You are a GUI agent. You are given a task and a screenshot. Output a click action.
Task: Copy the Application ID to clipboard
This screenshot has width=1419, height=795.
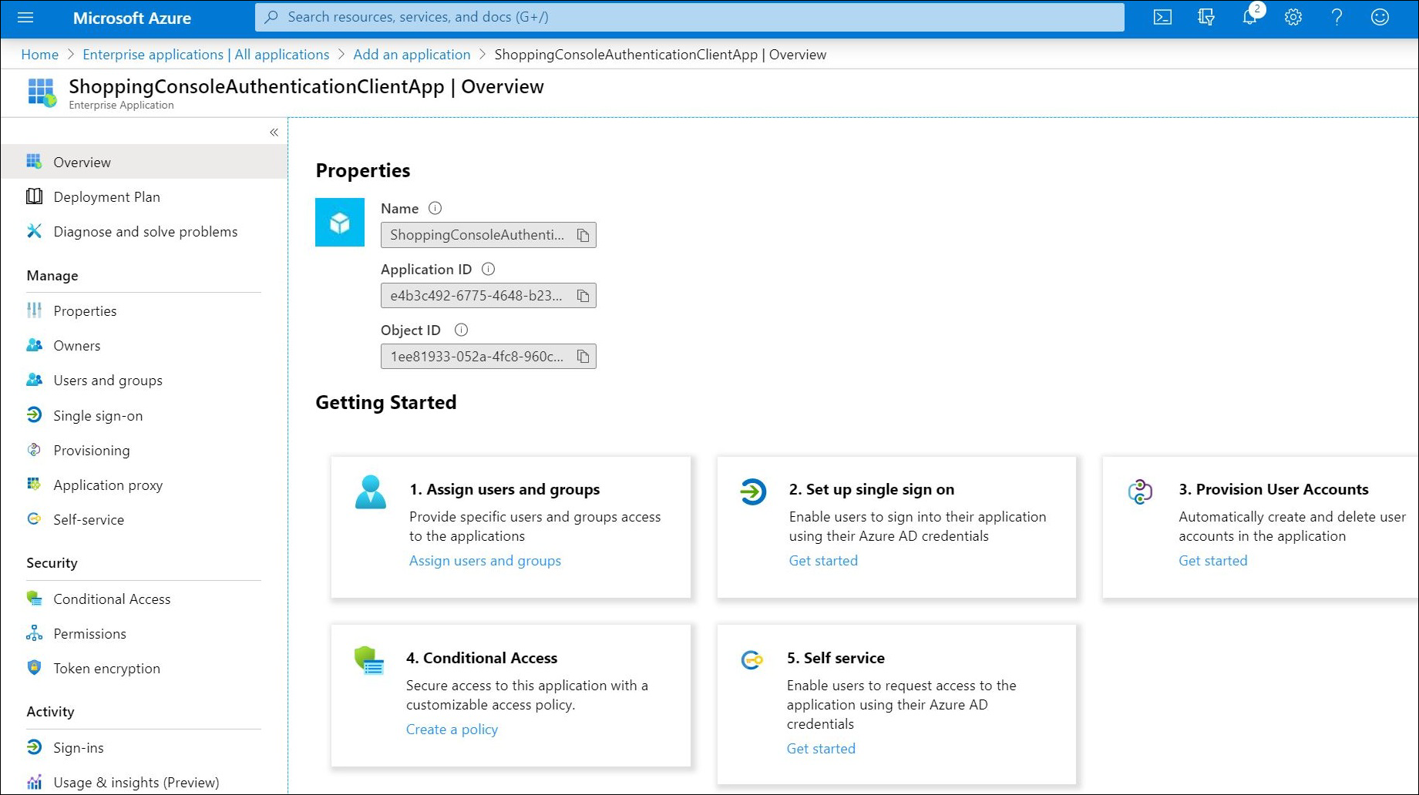pos(583,296)
